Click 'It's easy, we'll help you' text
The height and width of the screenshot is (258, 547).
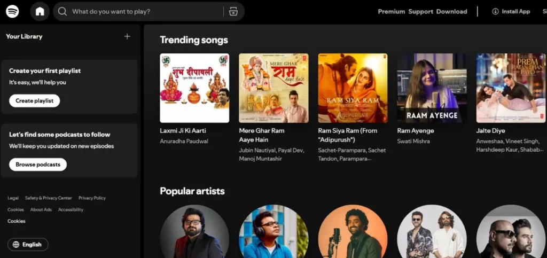37,83
